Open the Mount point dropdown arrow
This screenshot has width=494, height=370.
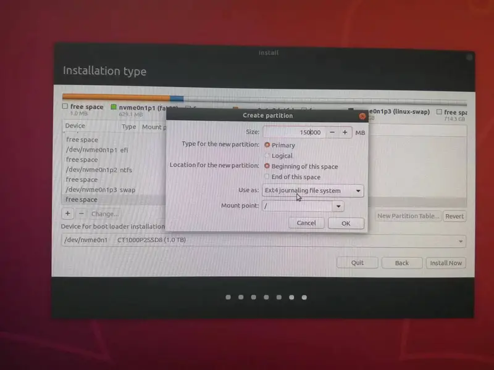(338, 207)
